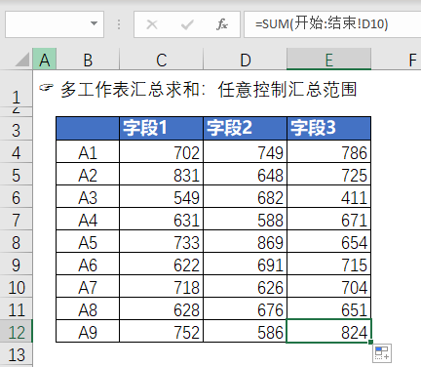Open the Insert Function fx dialog
The width and height of the screenshot is (421, 367).
click(222, 24)
